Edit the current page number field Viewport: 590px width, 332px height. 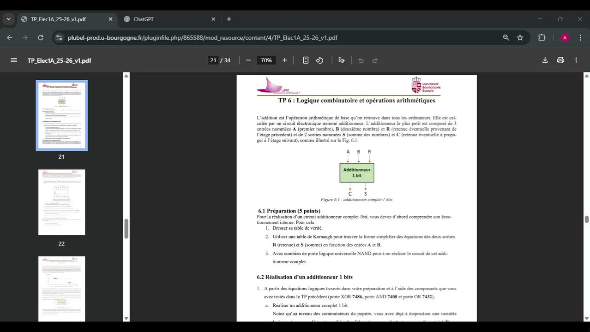pos(213,60)
